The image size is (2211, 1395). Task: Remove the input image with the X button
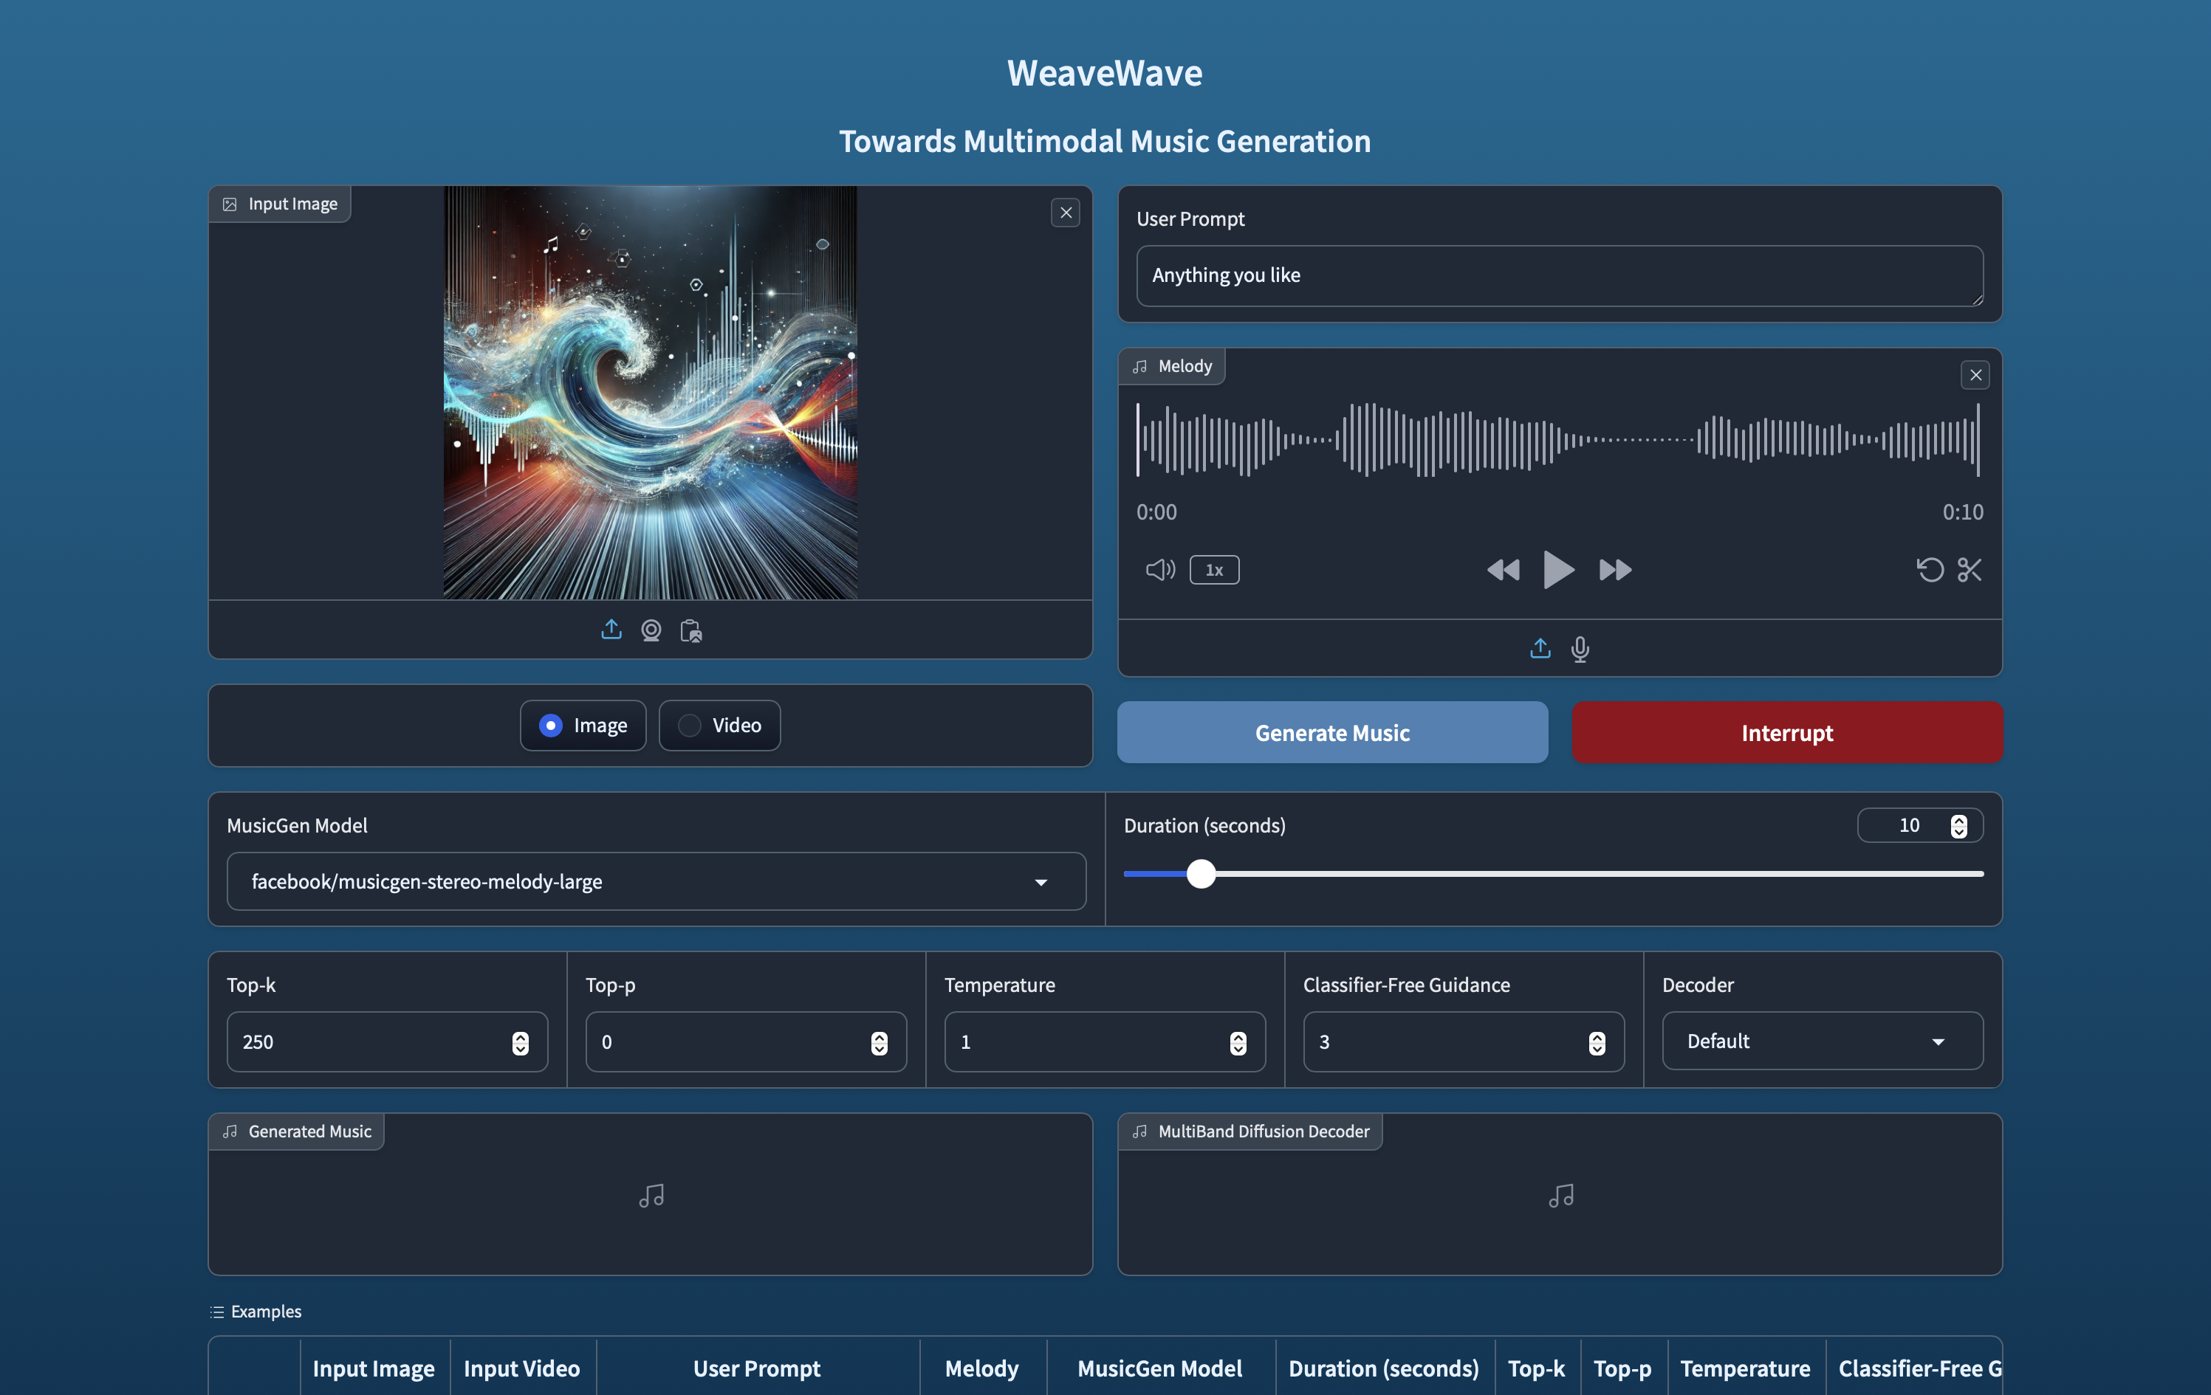(x=1065, y=213)
